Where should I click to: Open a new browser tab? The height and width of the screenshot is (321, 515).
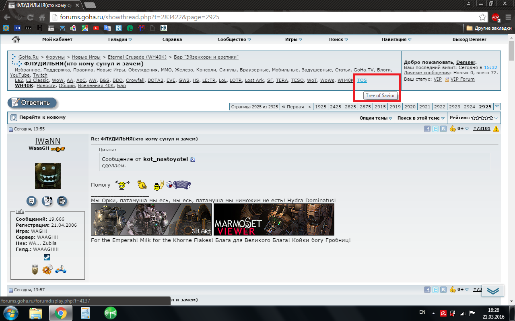pos(90,5)
